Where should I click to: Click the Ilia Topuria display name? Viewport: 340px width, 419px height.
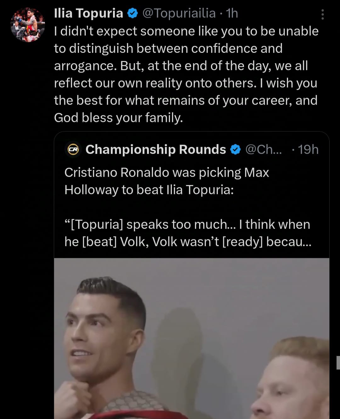pyautogui.click(x=88, y=14)
